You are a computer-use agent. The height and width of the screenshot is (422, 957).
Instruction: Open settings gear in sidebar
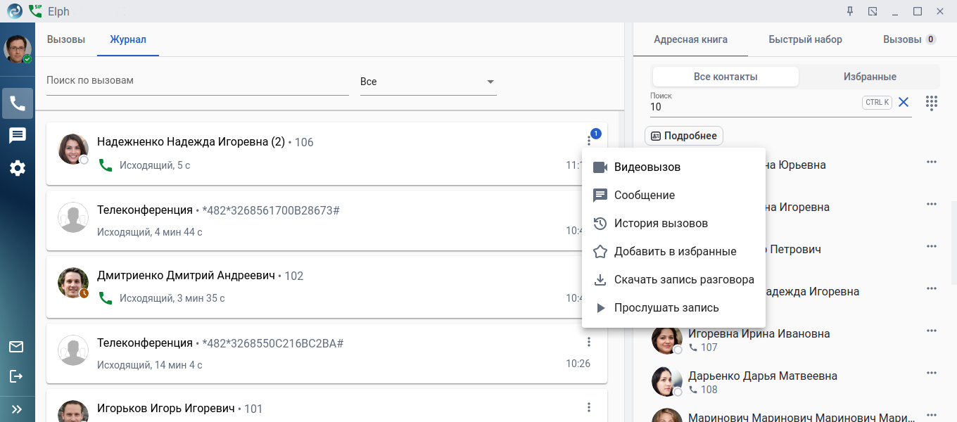[18, 168]
